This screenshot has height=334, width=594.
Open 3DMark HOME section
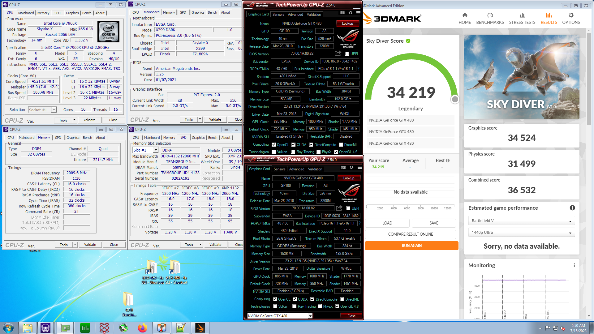coord(465,19)
